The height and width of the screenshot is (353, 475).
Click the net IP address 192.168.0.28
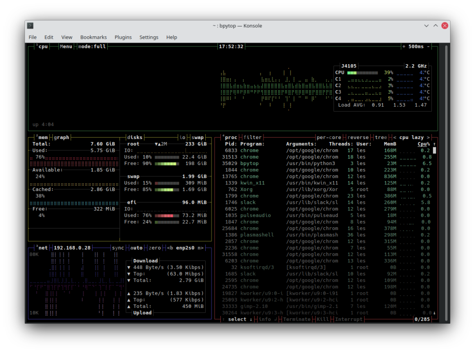[x=72, y=248]
